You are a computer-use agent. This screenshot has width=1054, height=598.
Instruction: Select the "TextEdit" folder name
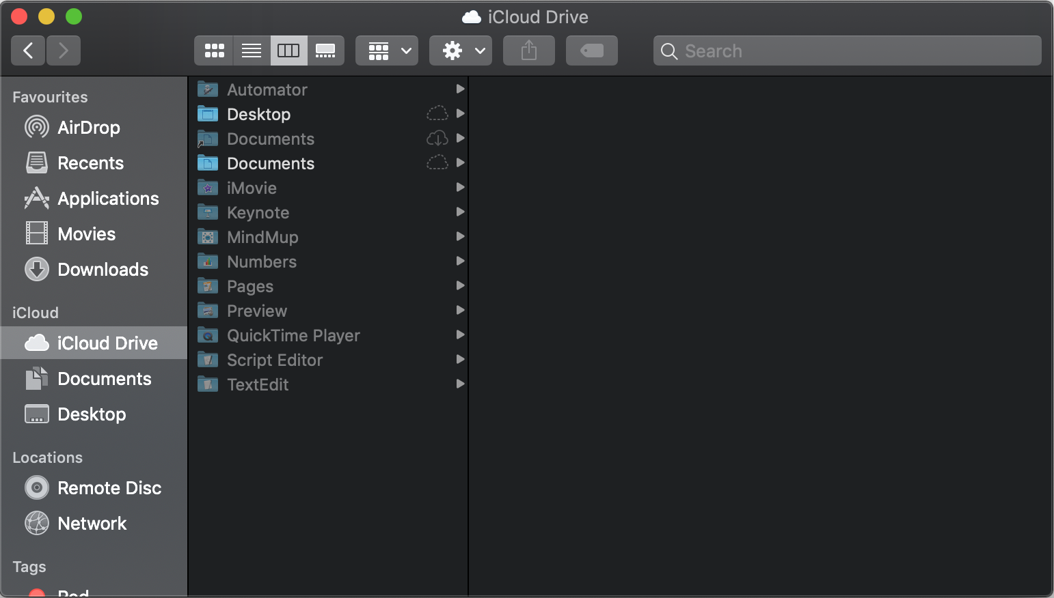pyautogui.click(x=258, y=384)
